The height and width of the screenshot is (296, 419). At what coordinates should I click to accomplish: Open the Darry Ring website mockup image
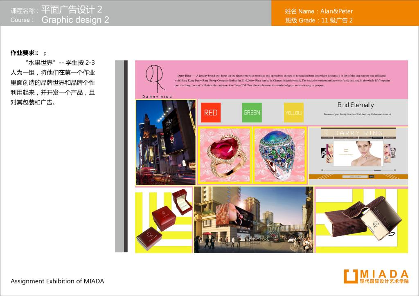pyautogui.click(x=358, y=156)
